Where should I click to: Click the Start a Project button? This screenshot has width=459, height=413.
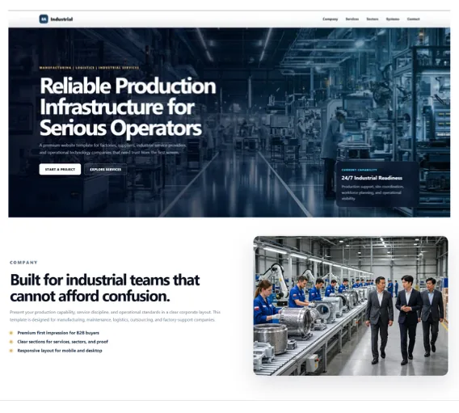(60, 169)
